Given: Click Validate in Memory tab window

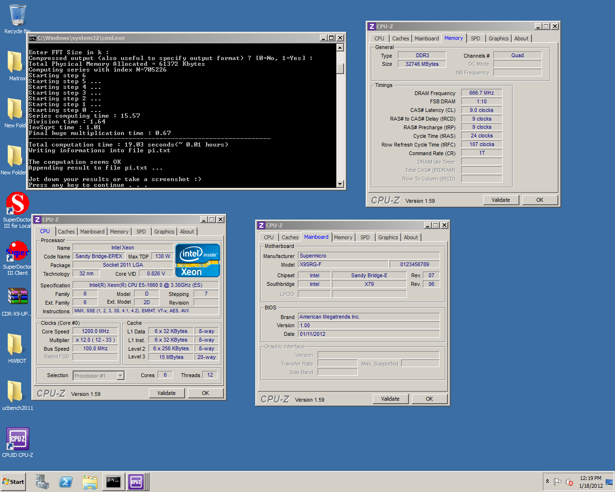Looking at the screenshot, I should (x=501, y=200).
